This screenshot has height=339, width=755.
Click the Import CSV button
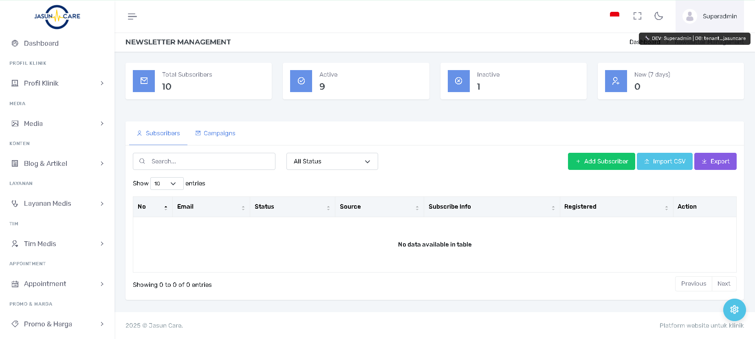coord(664,161)
